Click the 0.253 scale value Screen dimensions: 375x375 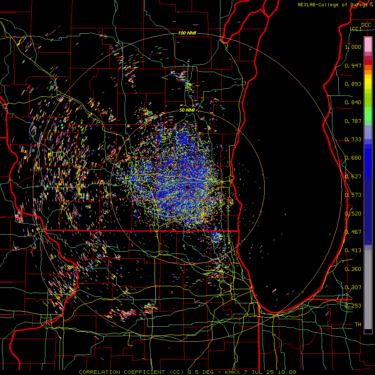click(353, 306)
